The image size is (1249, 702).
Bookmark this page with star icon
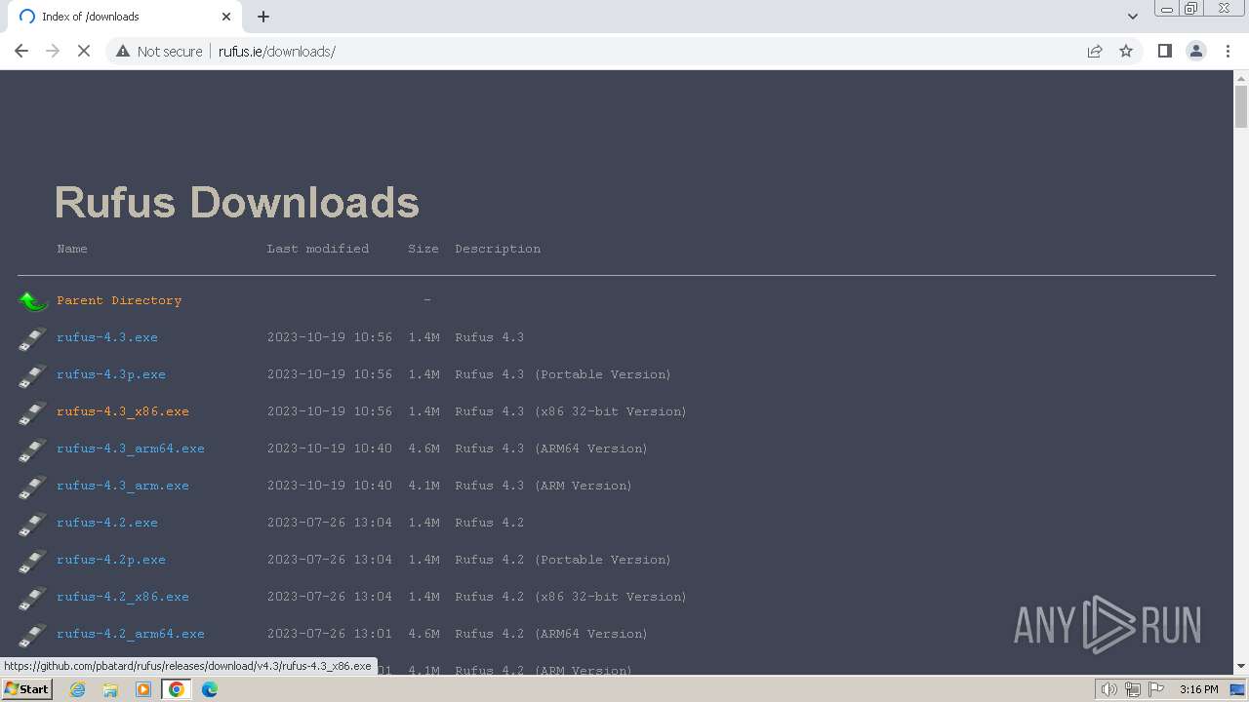(1126, 51)
